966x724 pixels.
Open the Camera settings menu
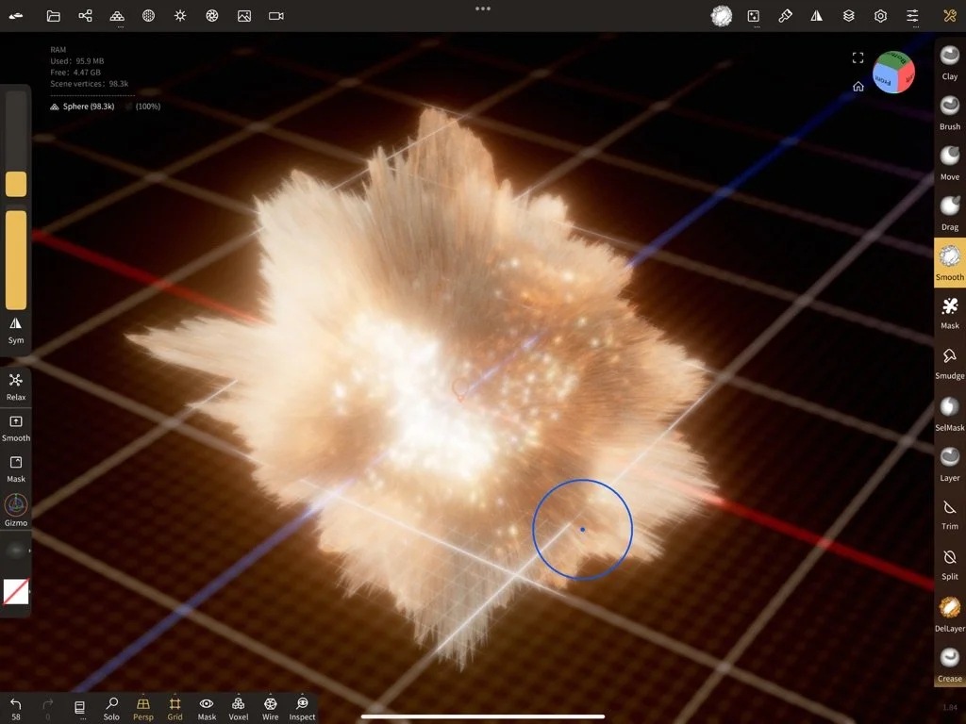(x=276, y=16)
